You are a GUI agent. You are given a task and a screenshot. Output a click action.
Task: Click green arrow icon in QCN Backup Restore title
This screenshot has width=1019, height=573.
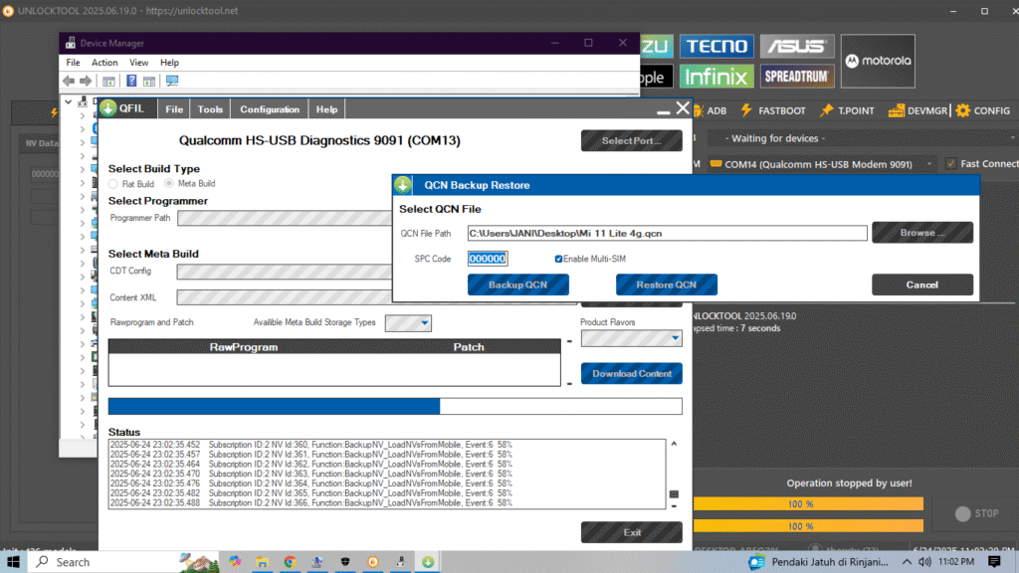(403, 185)
